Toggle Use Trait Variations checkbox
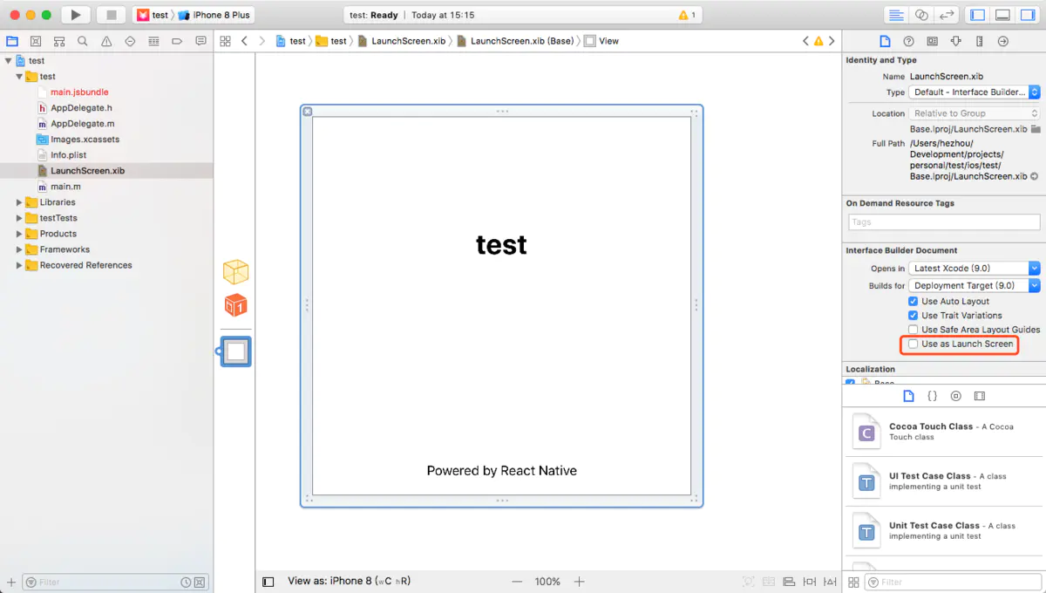 click(913, 315)
